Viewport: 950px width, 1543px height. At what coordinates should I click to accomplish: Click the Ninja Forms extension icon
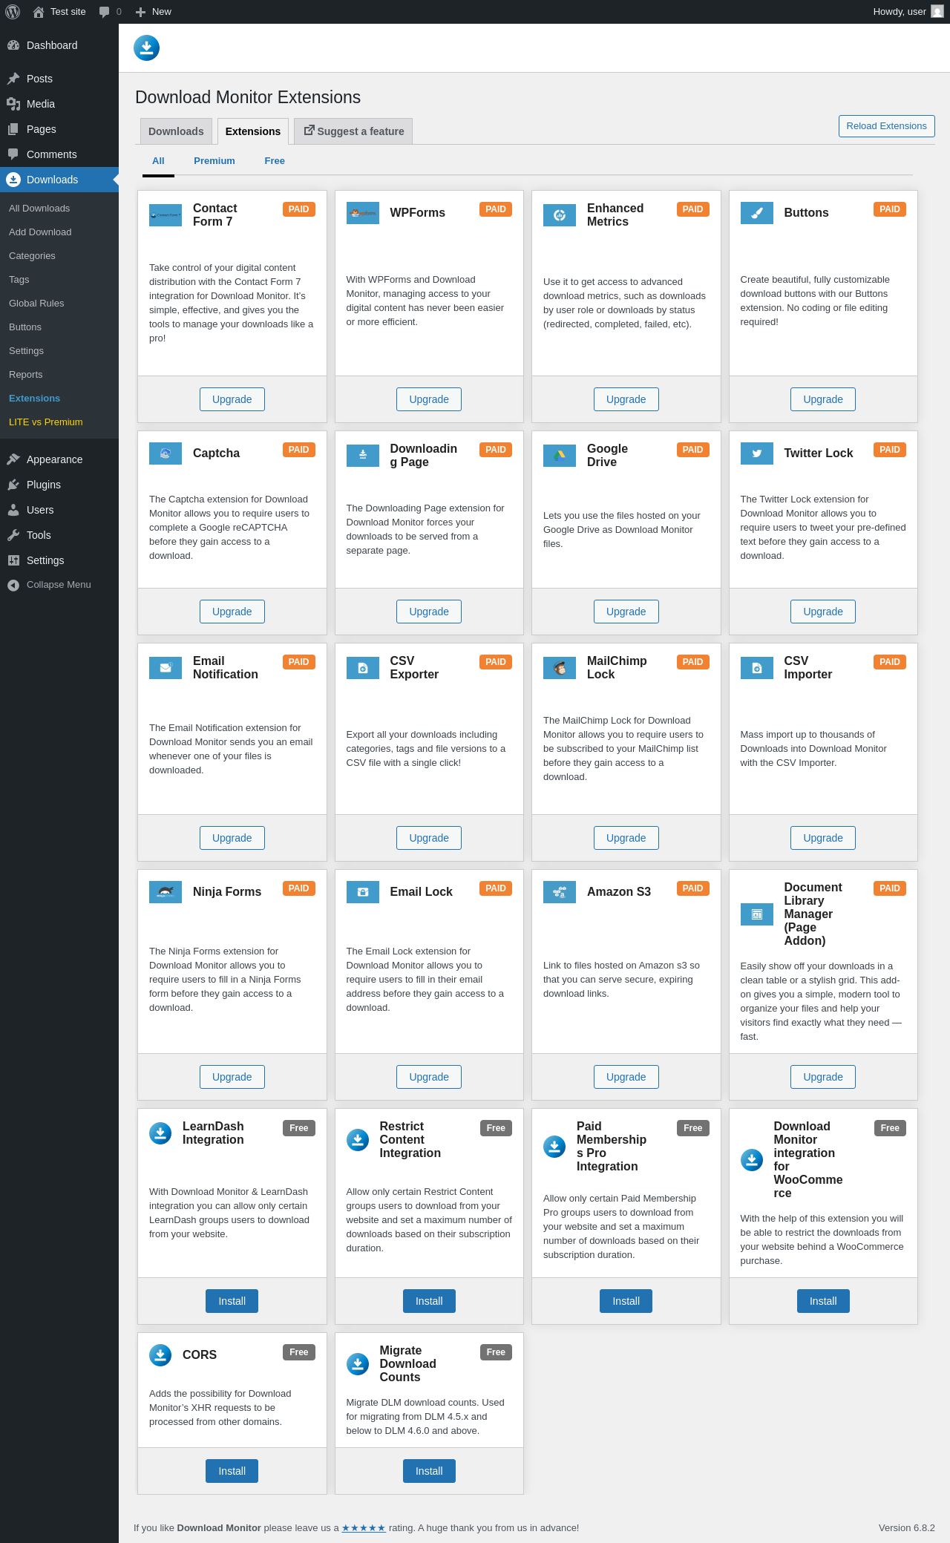[x=166, y=892]
